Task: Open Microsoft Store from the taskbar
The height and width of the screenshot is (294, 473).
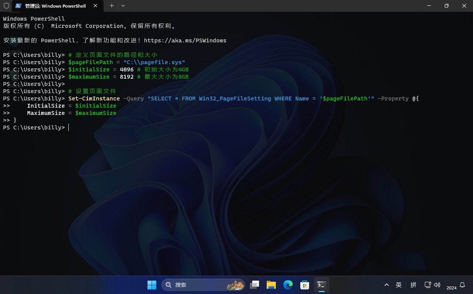Action: 305,285
